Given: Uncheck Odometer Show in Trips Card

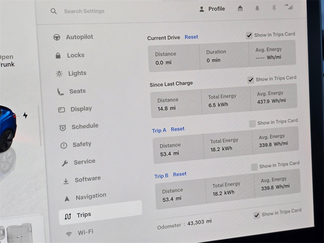Looking at the screenshot, I should click(x=257, y=215).
